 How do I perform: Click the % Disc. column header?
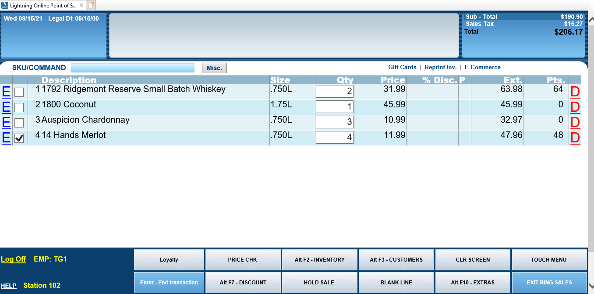(439, 80)
